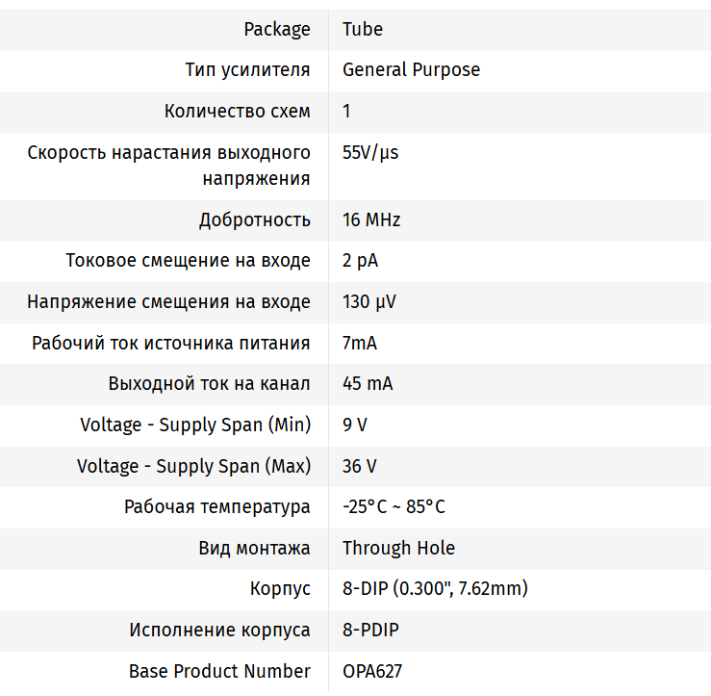
Task: Select the 45 mA output current value
Action: [368, 383]
